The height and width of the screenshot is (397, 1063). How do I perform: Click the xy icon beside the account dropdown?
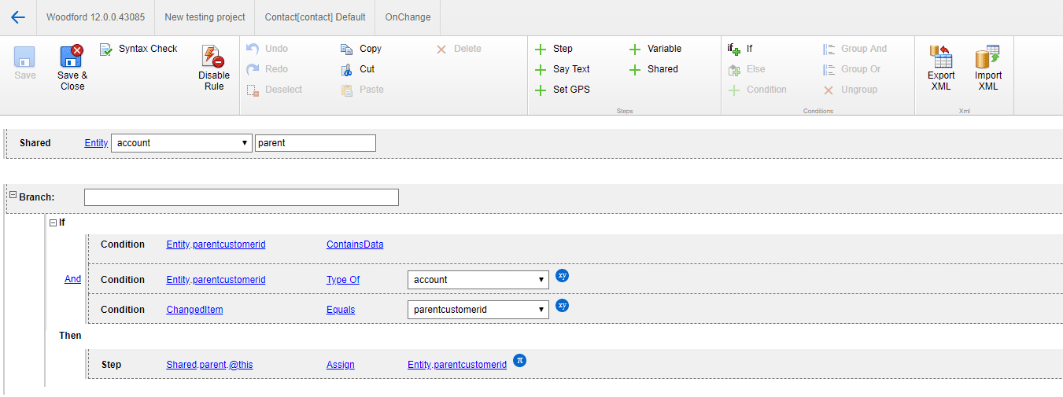[x=562, y=275]
